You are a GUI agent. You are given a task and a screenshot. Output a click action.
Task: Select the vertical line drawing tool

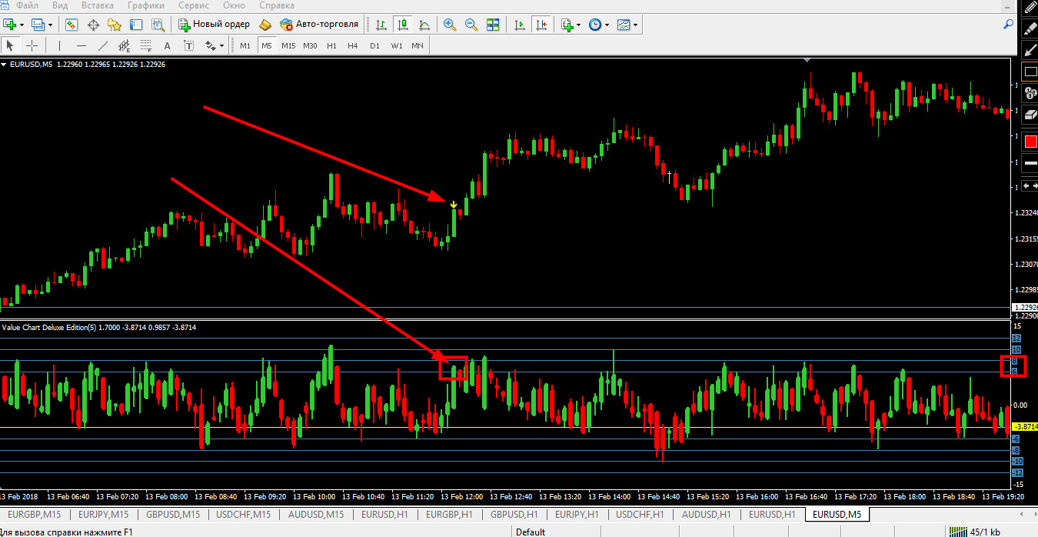coord(59,45)
